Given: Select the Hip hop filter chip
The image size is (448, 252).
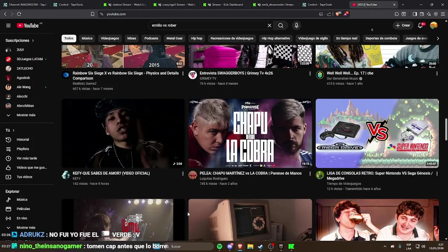Looking at the screenshot, I should coord(197,38).
